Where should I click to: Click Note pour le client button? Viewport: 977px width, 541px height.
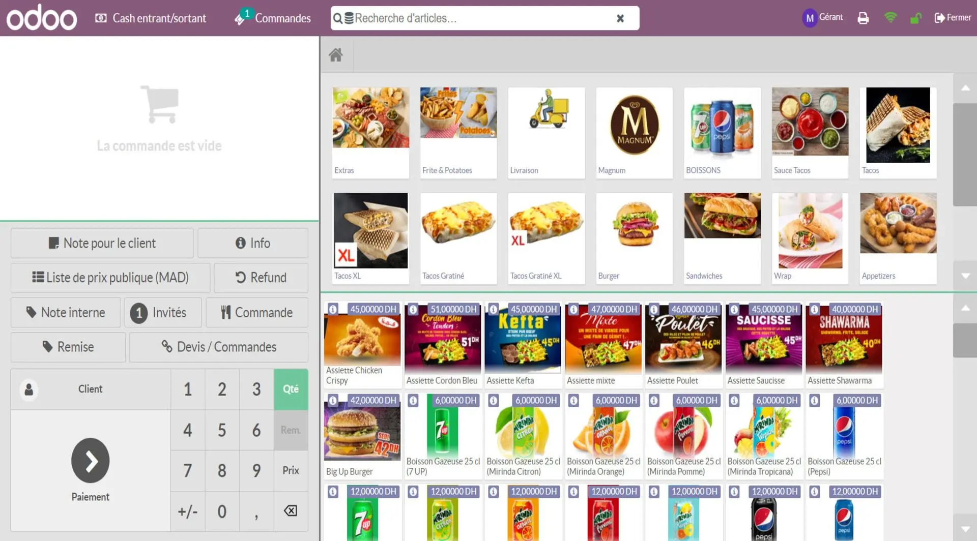click(102, 243)
